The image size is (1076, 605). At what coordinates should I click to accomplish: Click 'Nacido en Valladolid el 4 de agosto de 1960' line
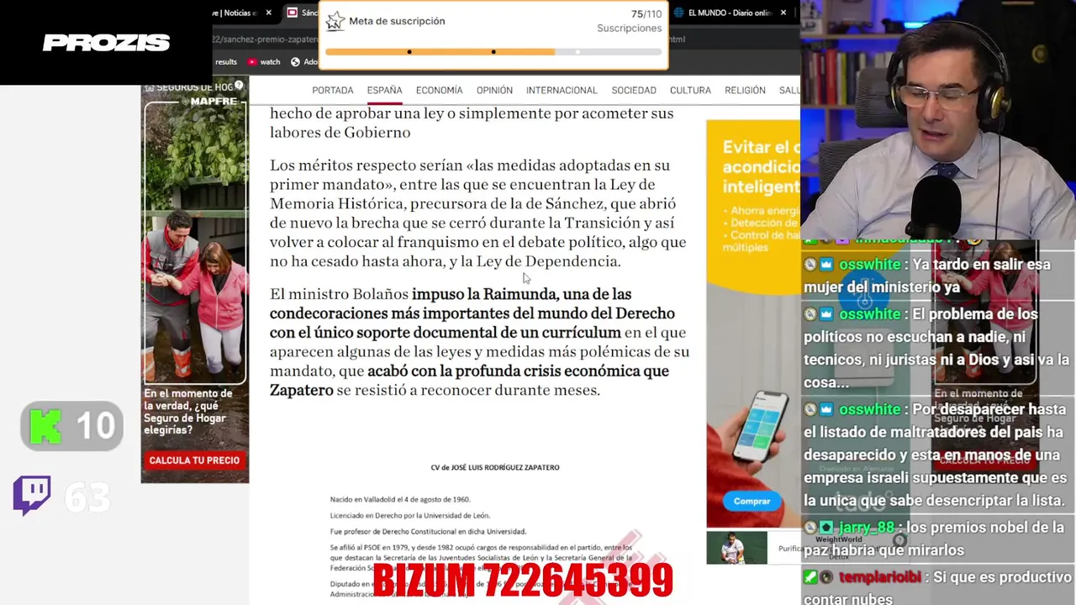click(400, 499)
